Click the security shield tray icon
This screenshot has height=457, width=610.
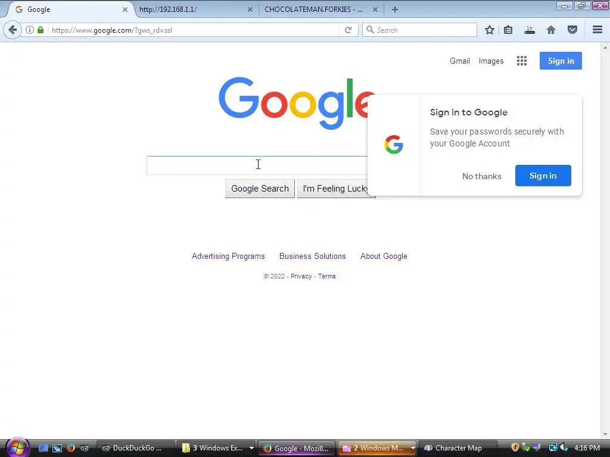pos(515,447)
